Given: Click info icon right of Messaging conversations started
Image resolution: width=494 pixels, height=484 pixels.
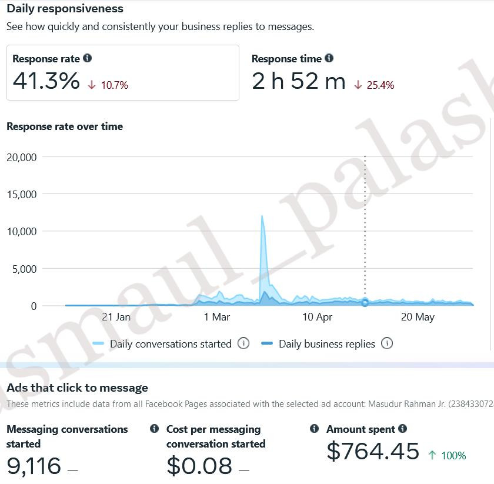Looking at the screenshot, I should pos(154,429).
